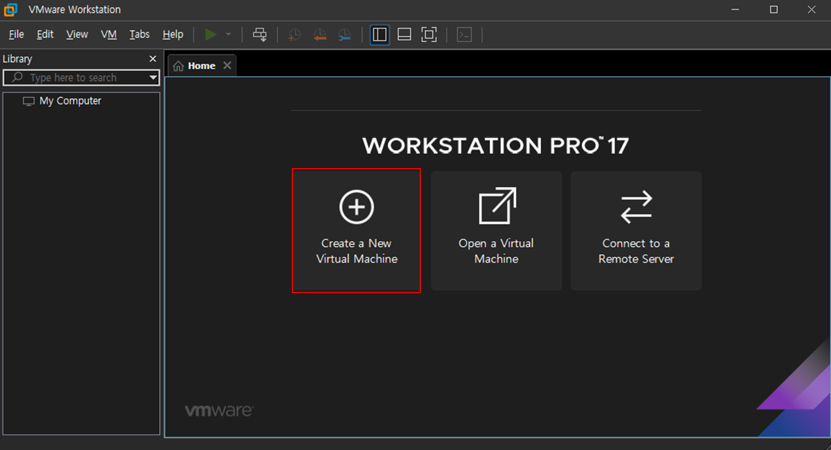Close the Library panel

click(153, 59)
